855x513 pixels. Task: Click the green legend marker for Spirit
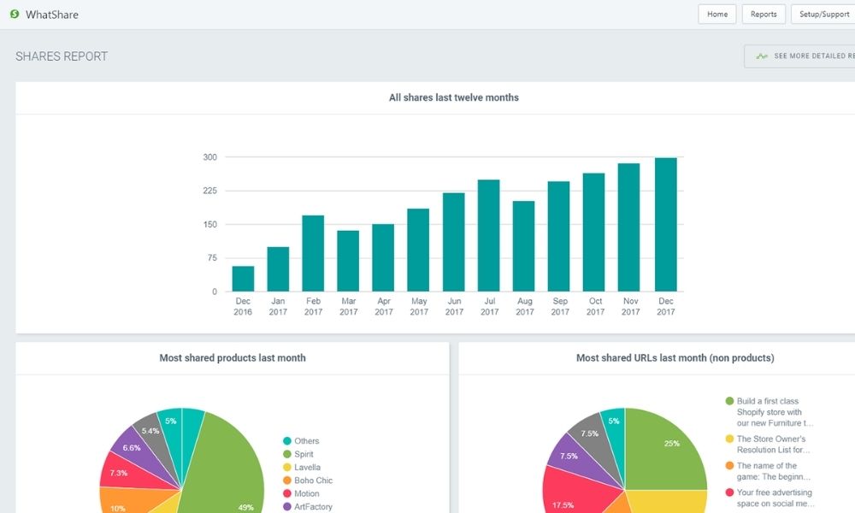click(287, 454)
